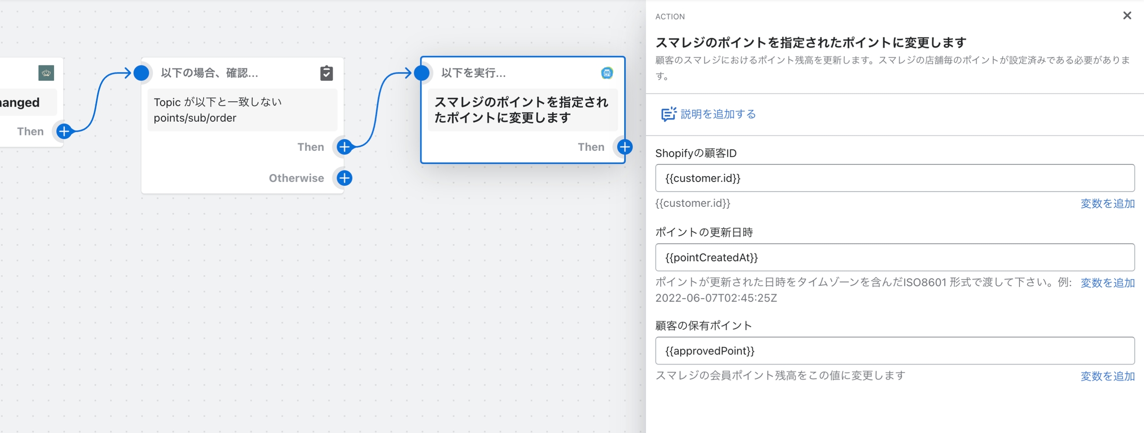The width and height of the screenshot is (1144, 433).
Task: Select the スマレジのポイント action card body
Action: click(x=523, y=110)
